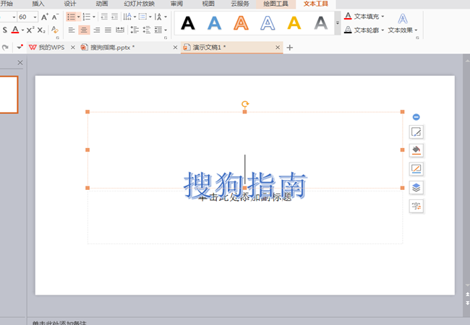The width and height of the screenshot is (470, 325).
Task: Click the line spacing icon
Action: [158, 30]
